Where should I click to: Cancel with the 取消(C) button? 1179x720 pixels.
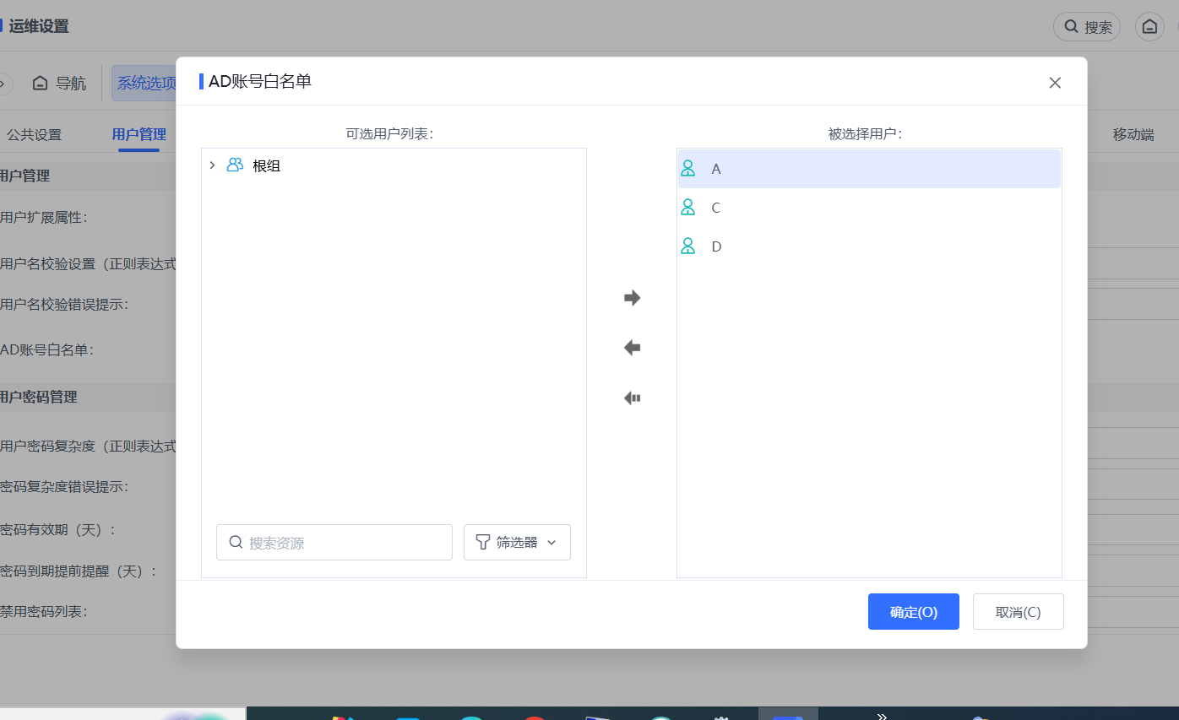pos(1019,612)
